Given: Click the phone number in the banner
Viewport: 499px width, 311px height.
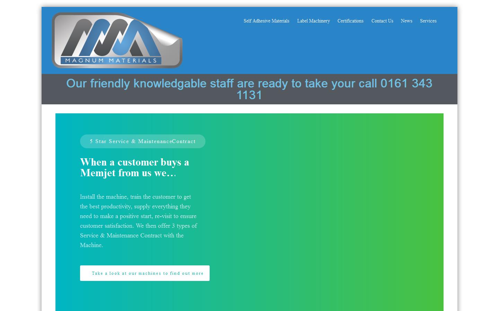Looking at the screenshot, I should [406, 83].
